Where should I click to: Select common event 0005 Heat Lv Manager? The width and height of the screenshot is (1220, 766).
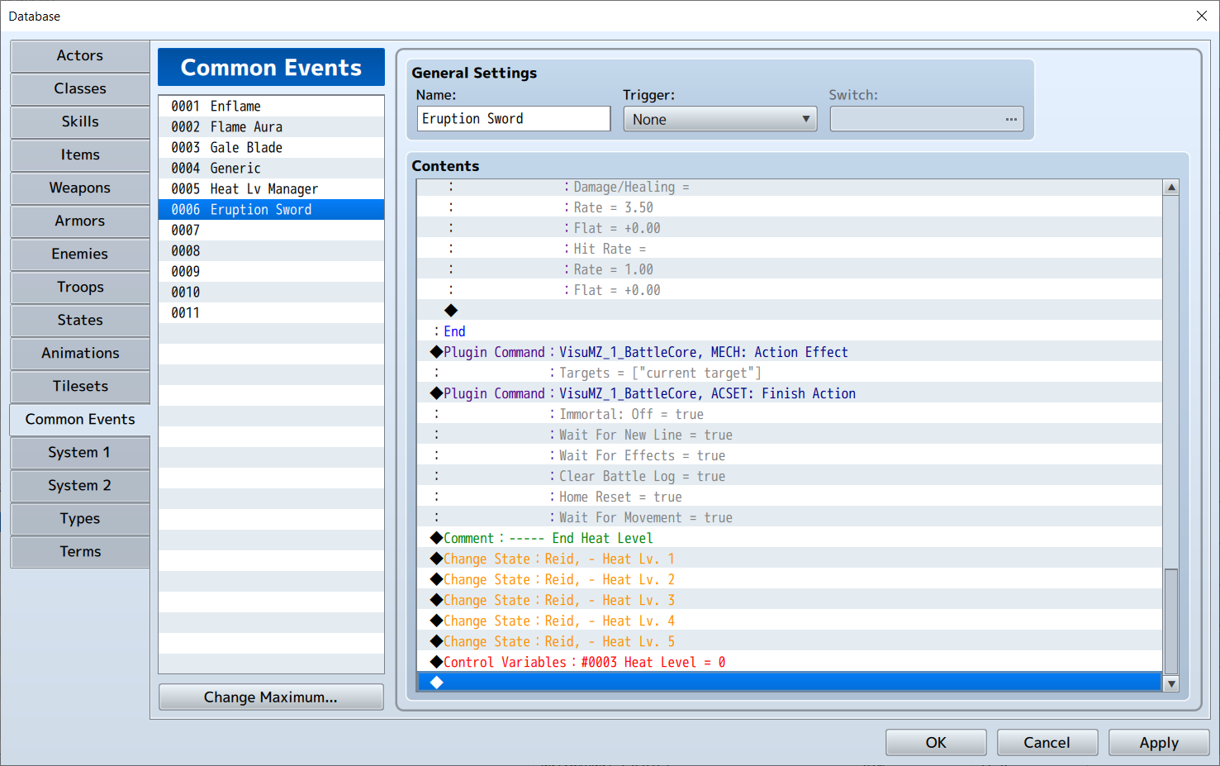tap(271, 188)
